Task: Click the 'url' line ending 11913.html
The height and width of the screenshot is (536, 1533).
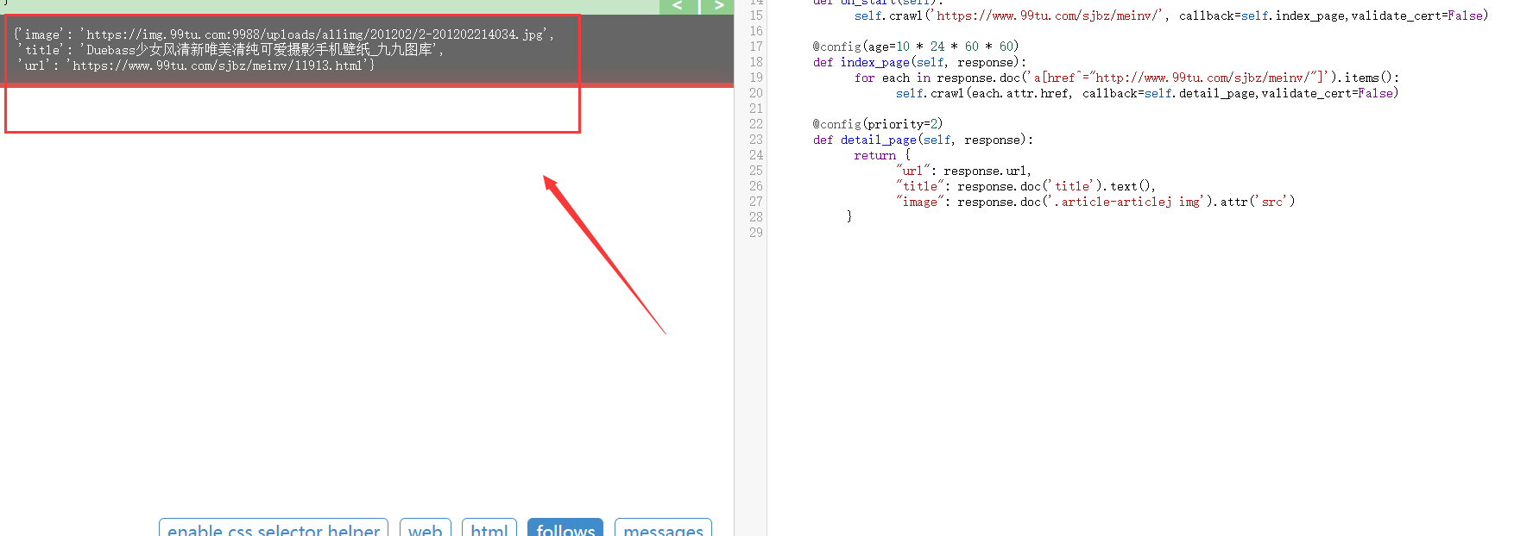Action: click(x=196, y=65)
